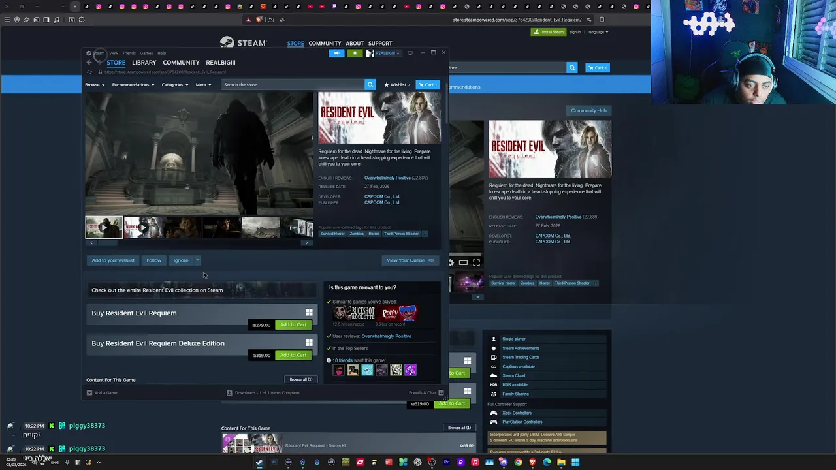The width and height of the screenshot is (836, 470).
Task: Switch to COMMUNITY tab in Steam client
Action: pos(181,63)
